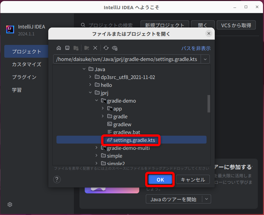This screenshot has width=264, height=215.
Task: Close the file open dialog
Action: 209,33
